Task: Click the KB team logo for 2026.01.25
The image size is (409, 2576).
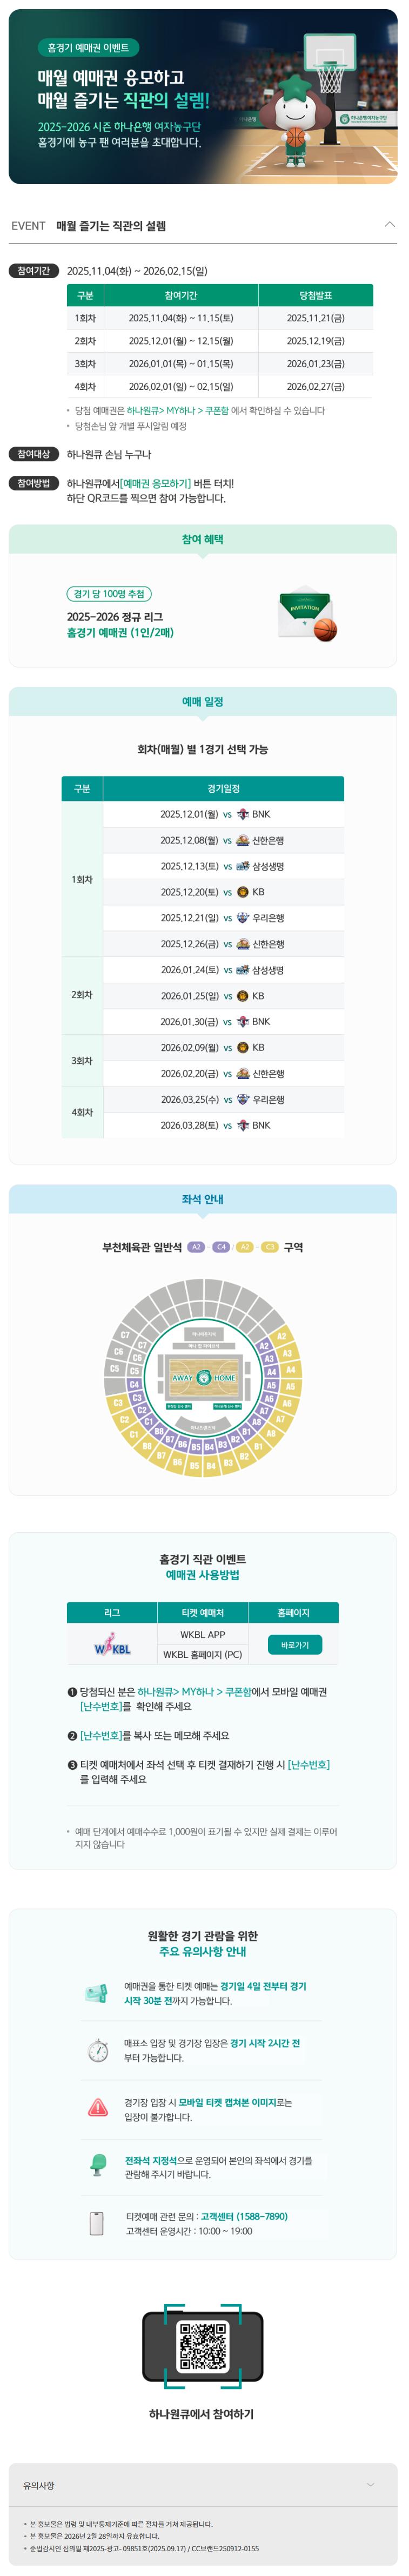Action: click(x=242, y=996)
